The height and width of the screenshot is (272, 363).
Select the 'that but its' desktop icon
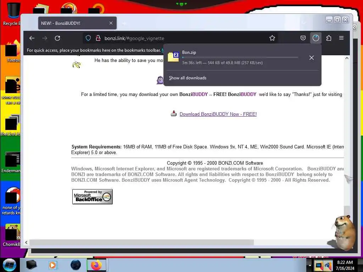pos(11,125)
